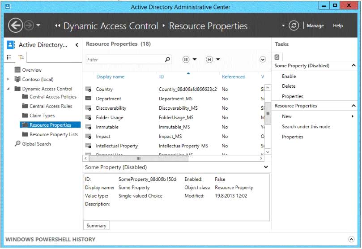Open the breadcrumb dropdown before refresh icon
Image resolution: width=362 pixels, height=249 pixels.
pyautogui.click(x=283, y=26)
